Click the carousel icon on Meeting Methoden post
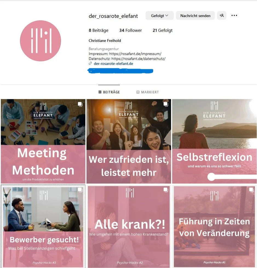 (x=80, y=104)
